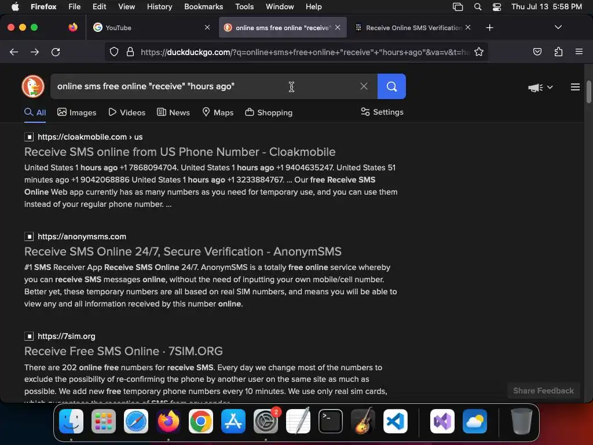Screen dimensions: 593x445
Task: Open the Trash in the Dock
Action: pyautogui.click(x=522, y=421)
